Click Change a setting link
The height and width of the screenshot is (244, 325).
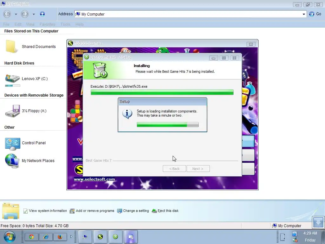pyautogui.click(x=133, y=211)
